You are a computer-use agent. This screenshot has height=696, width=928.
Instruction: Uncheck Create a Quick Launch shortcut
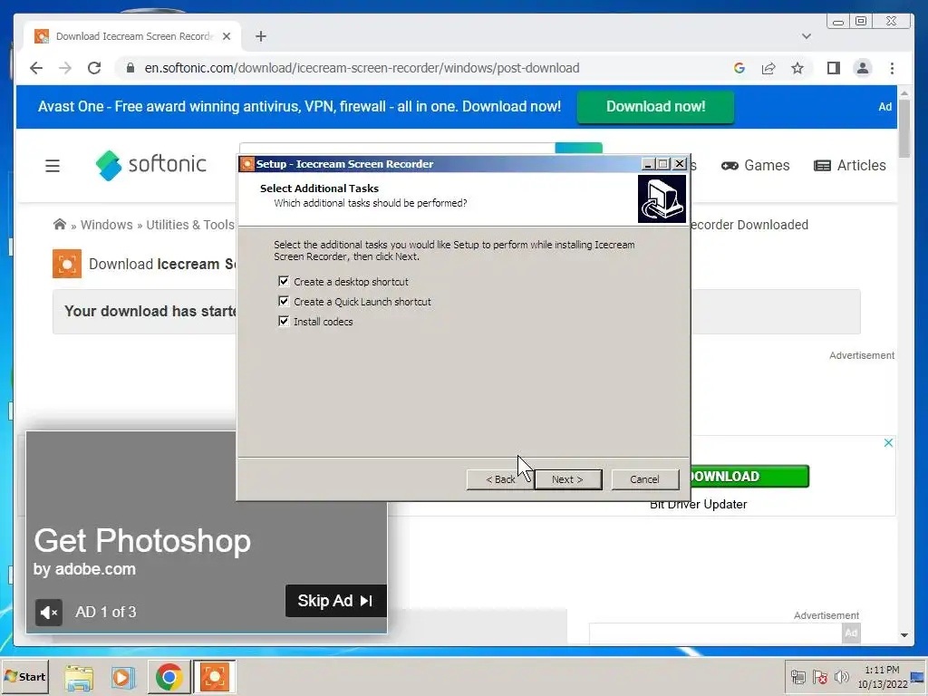coord(284,301)
